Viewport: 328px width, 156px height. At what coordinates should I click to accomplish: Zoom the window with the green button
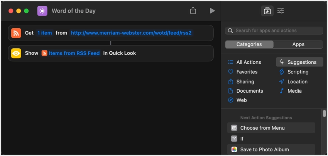click(x=26, y=11)
